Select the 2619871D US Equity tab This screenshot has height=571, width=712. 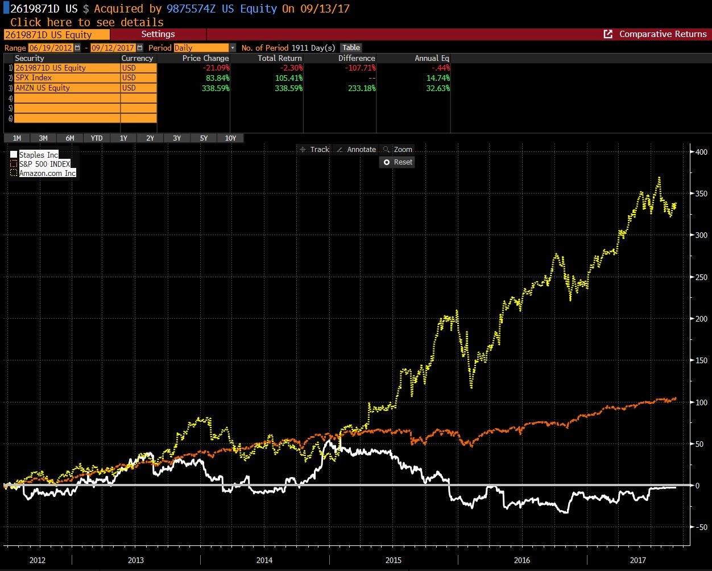coord(56,34)
